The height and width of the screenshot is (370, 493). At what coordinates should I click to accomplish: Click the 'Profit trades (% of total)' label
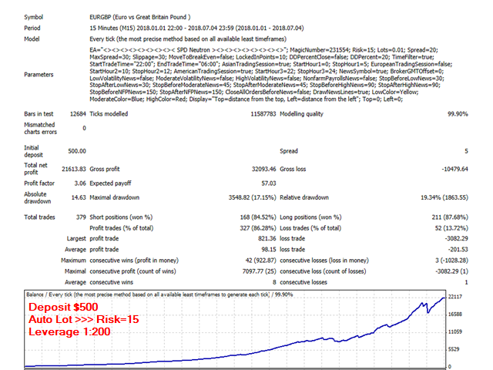pos(122,228)
